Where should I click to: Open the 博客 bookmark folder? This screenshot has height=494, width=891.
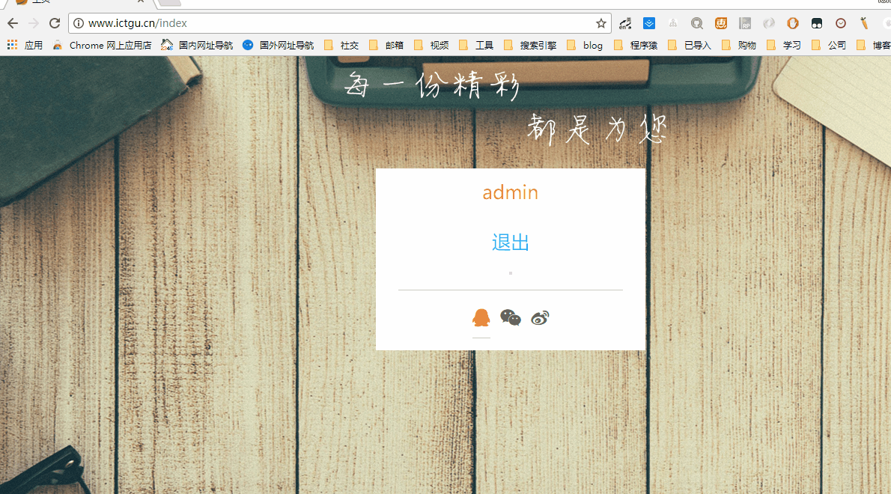tap(873, 46)
